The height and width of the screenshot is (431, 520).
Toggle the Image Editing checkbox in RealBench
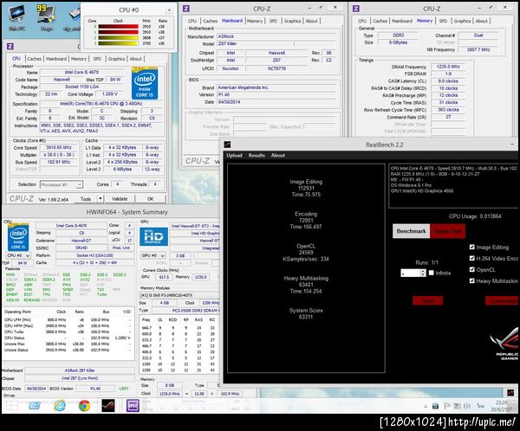(472, 247)
